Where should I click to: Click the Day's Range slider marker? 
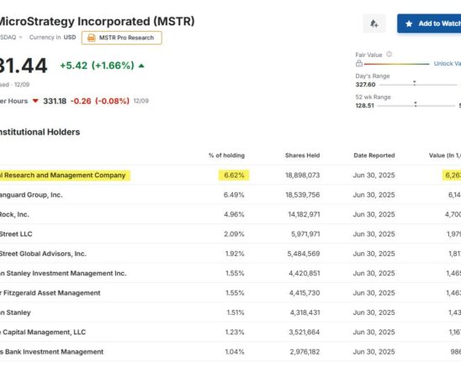click(414, 83)
